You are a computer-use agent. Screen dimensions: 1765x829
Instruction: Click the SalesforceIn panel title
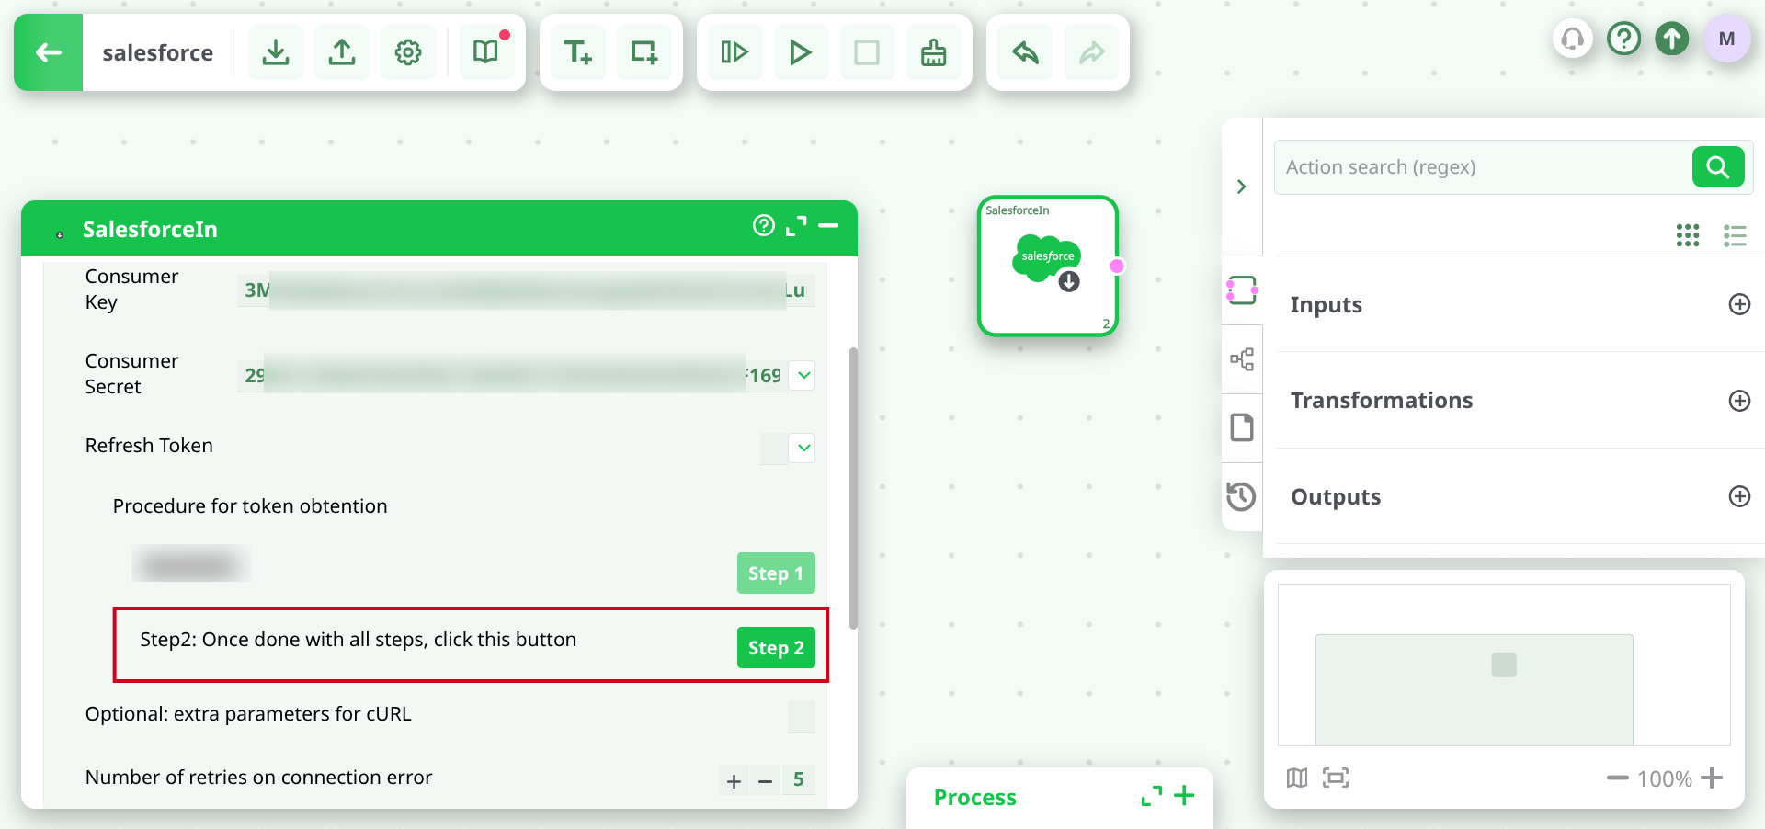pos(150,229)
